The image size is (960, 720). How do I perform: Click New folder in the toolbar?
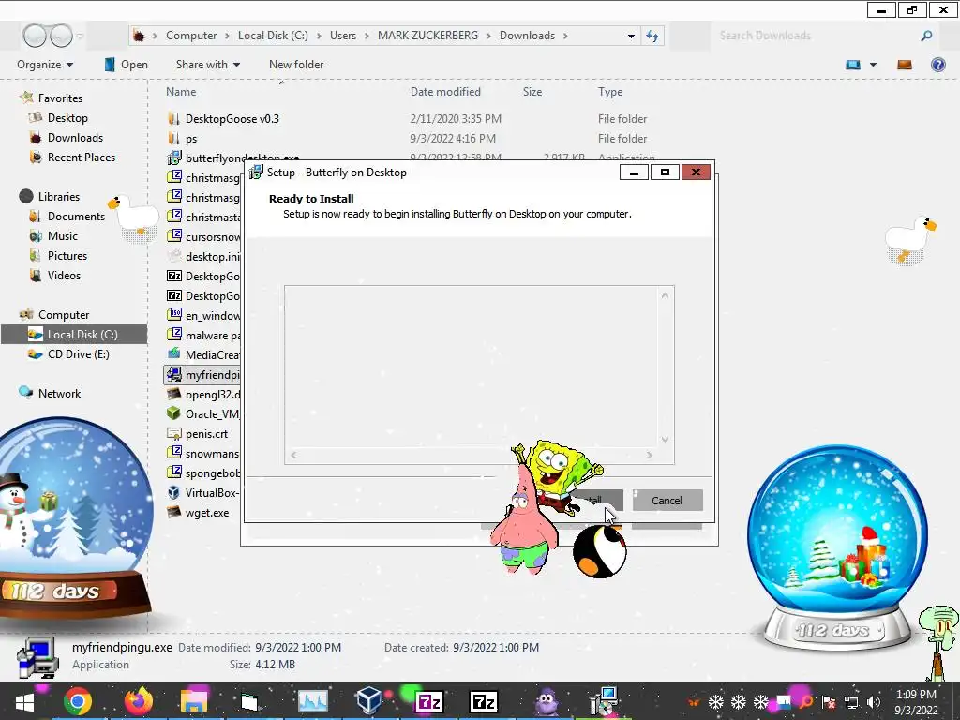tap(296, 65)
